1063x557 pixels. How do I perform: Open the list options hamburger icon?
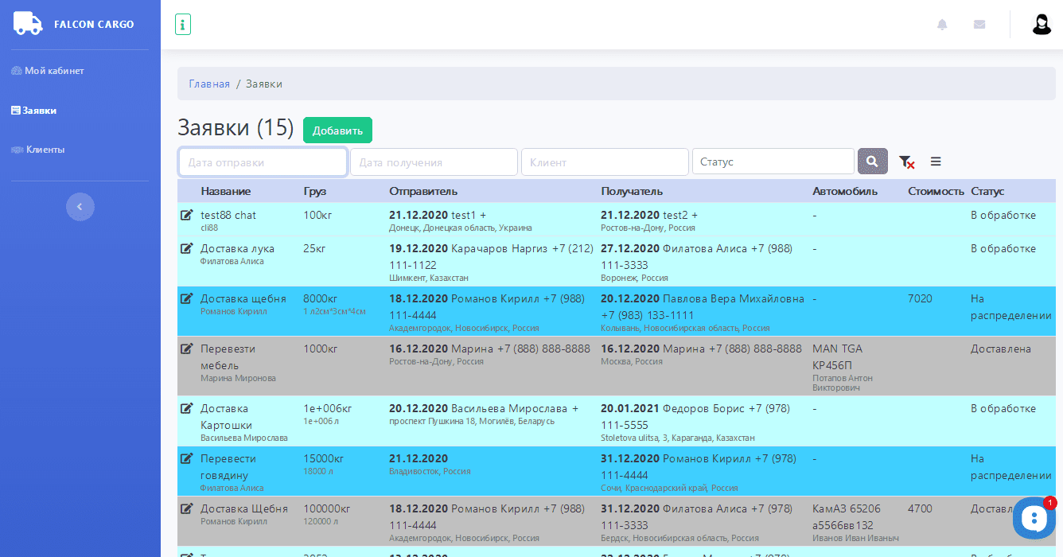pyautogui.click(x=936, y=162)
